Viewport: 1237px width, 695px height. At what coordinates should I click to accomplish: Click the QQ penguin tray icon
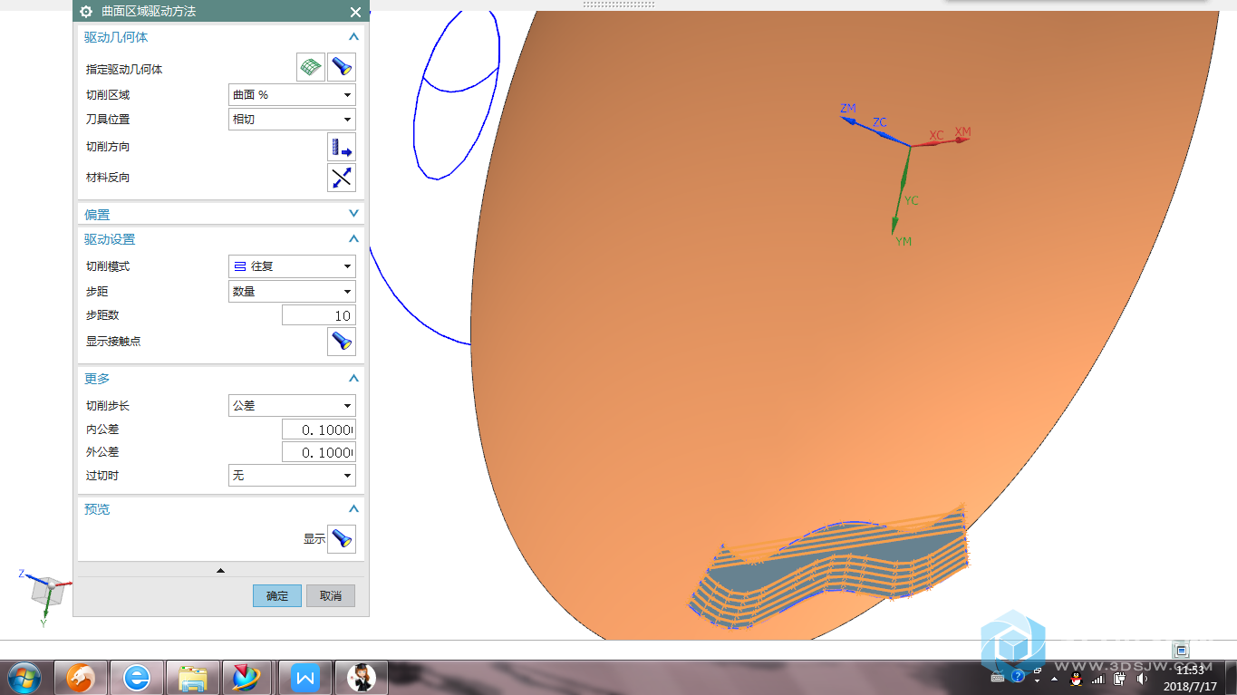pos(1077,678)
